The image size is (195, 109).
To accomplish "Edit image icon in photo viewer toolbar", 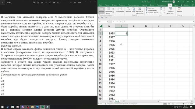I will click(34, 2).
